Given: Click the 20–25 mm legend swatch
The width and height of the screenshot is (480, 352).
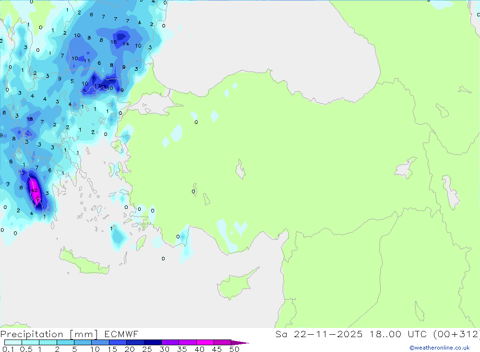Looking at the screenshot, I should [135, 342].
